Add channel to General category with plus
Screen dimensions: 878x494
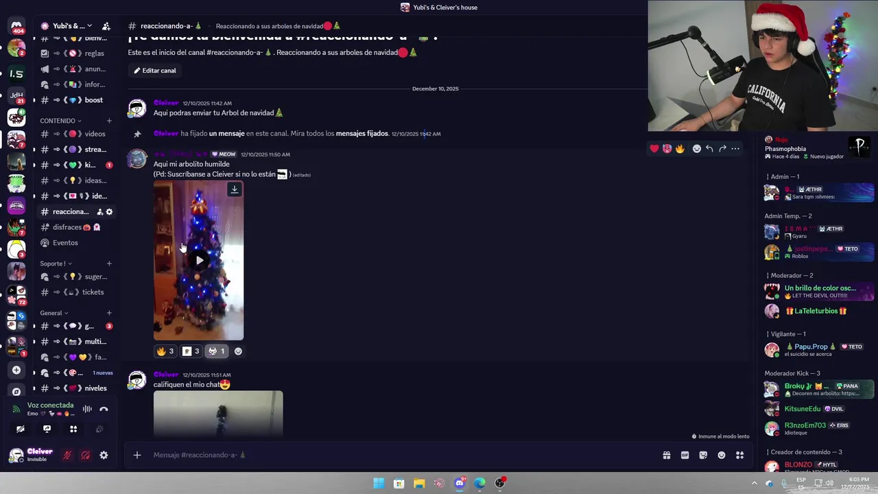pyautogui.click(x=109, y=313)
